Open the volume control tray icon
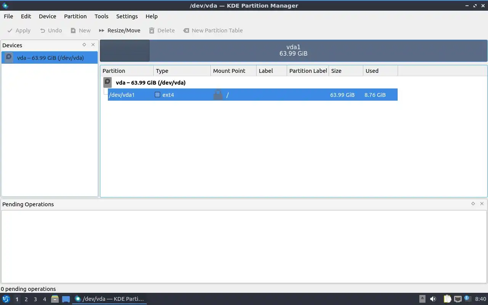Image resolution: width=488 pixels, height=305 pixels. tap(433, 299)
